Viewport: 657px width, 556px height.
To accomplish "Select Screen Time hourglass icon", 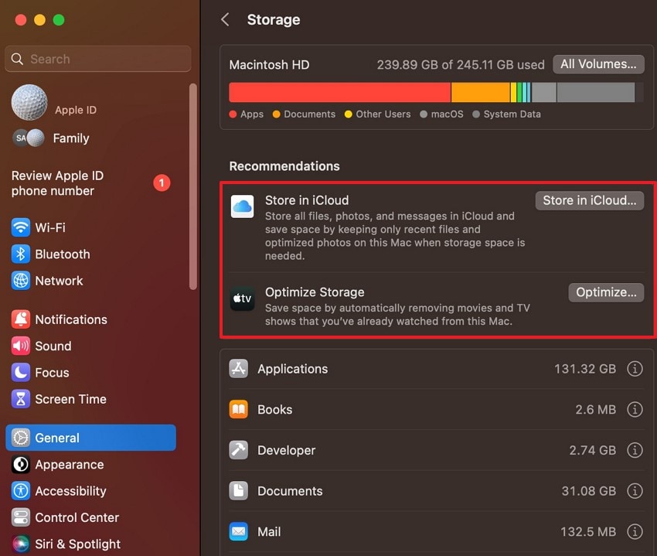I will (21, 399).
